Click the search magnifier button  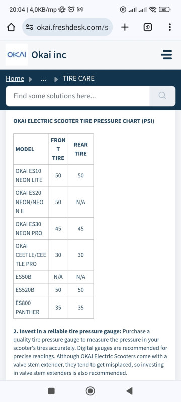[x=162, y=96]
